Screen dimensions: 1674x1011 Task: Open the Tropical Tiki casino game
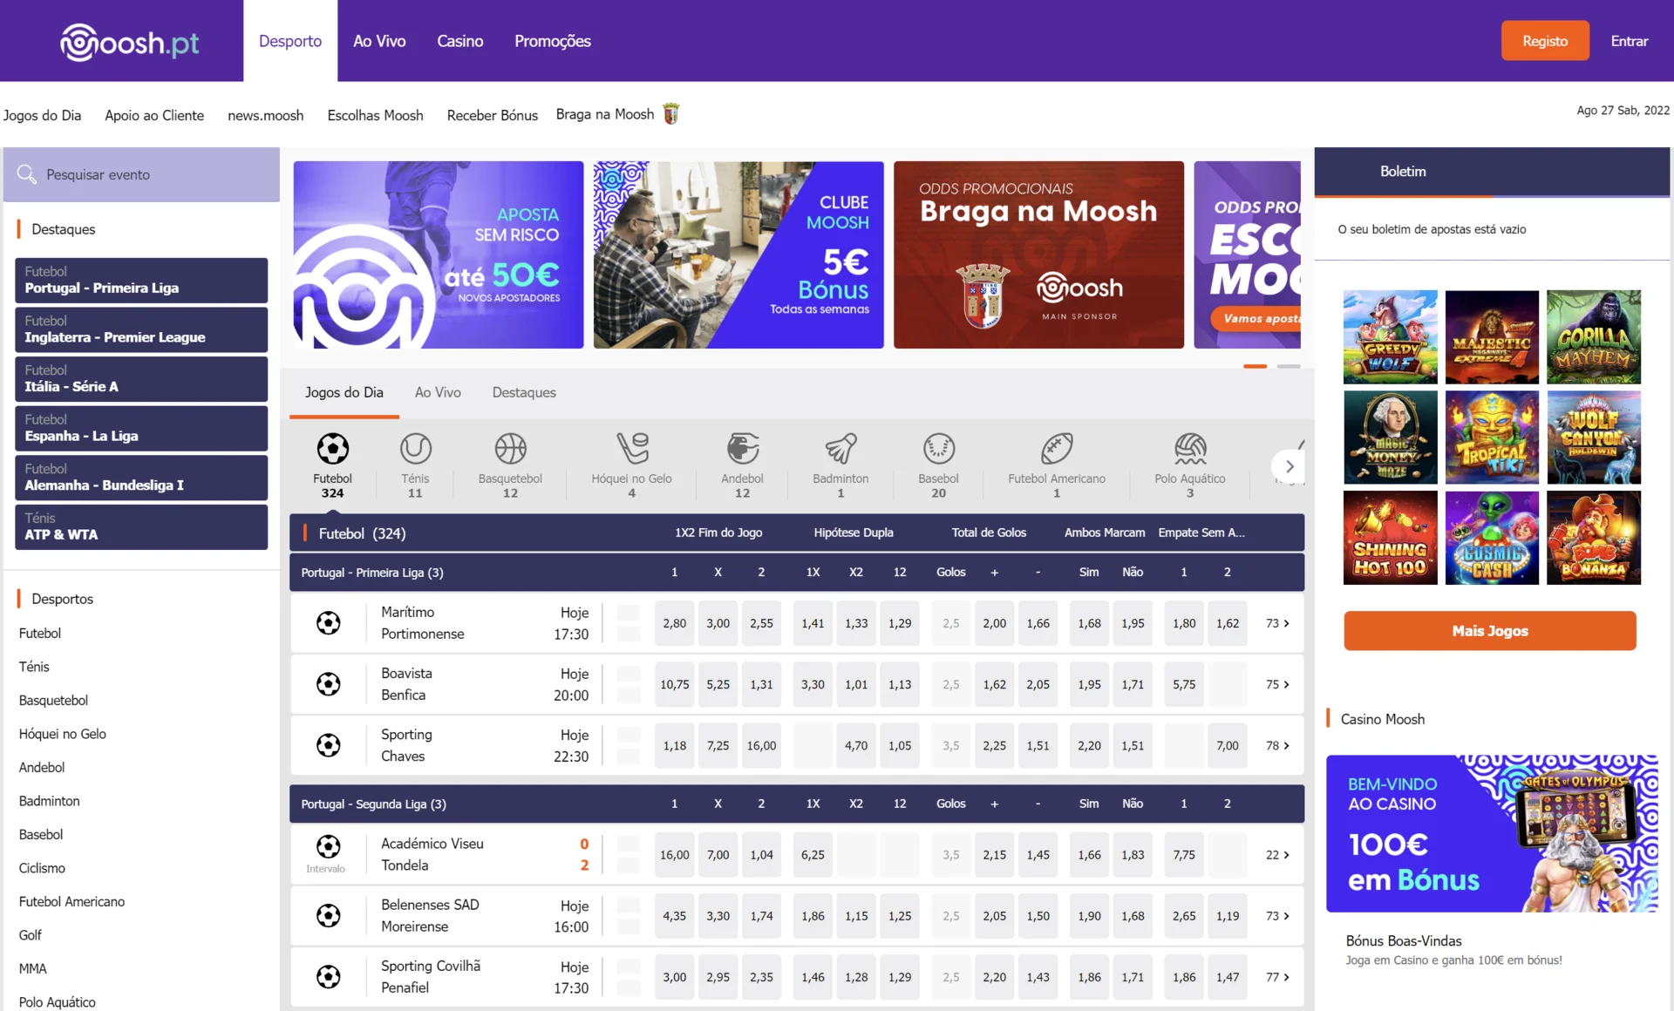coord(1492,438)
